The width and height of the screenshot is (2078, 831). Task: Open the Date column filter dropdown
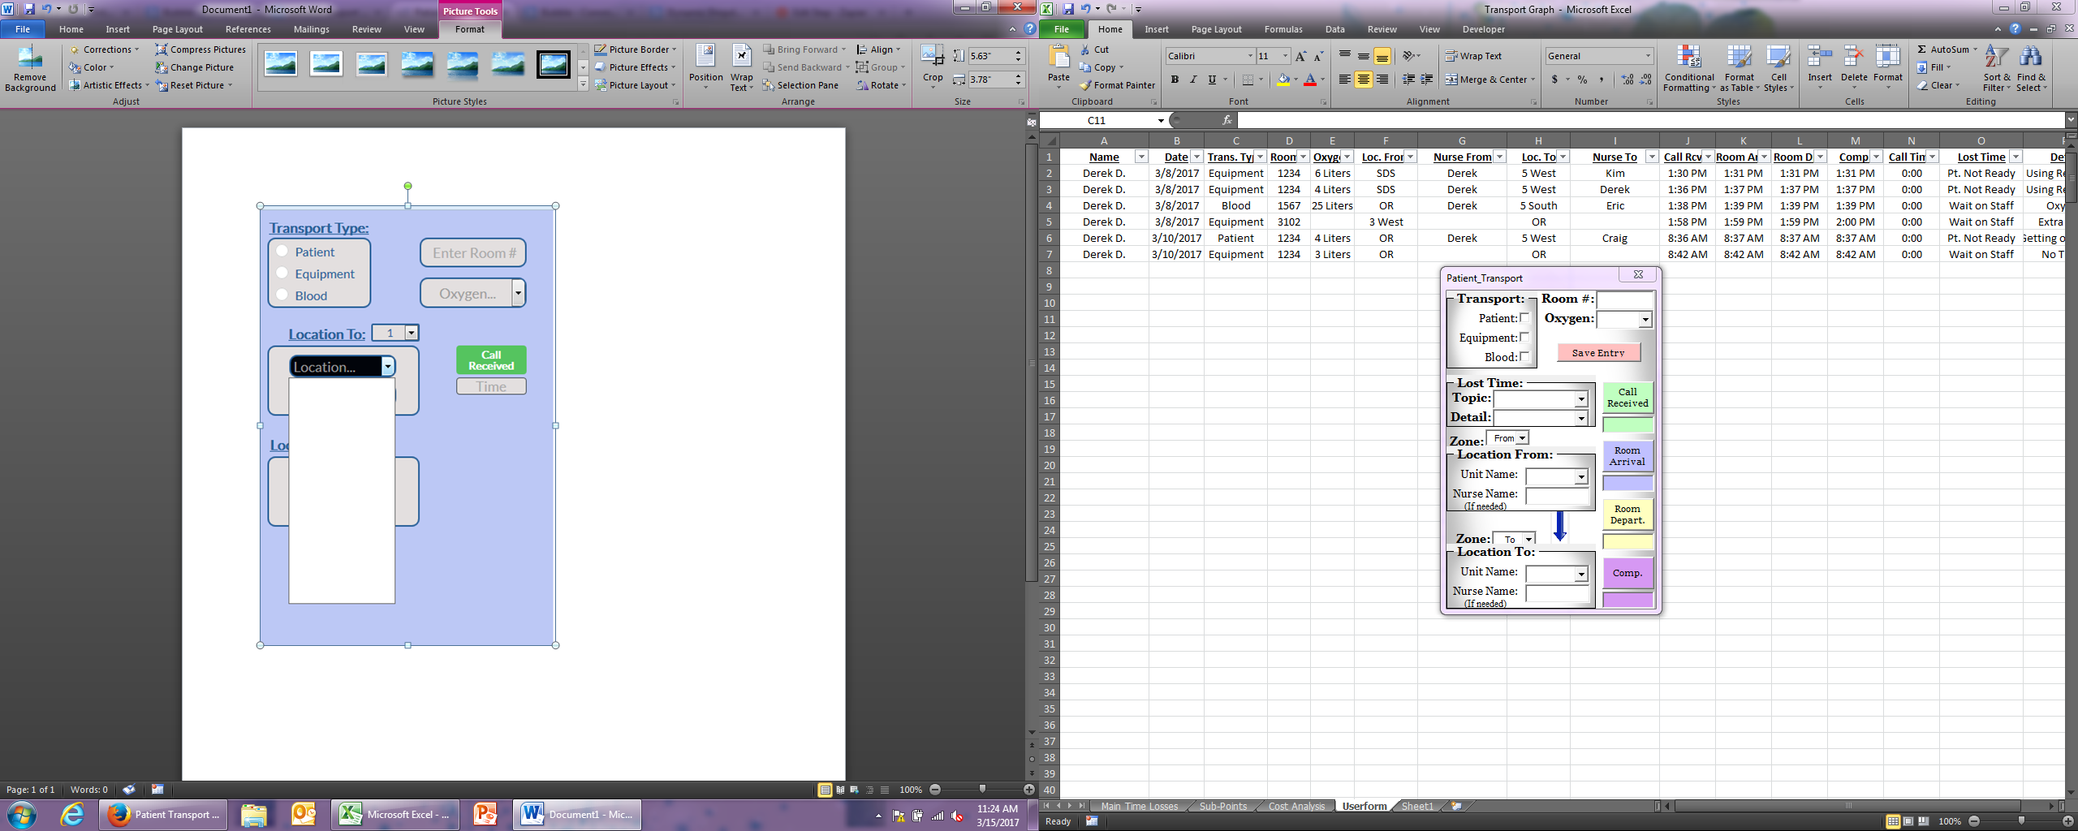click(1196, 157)
